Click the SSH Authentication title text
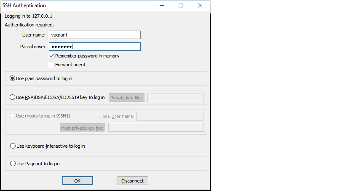345x193 pixels. pyautogui.click(x=24, y=5)
